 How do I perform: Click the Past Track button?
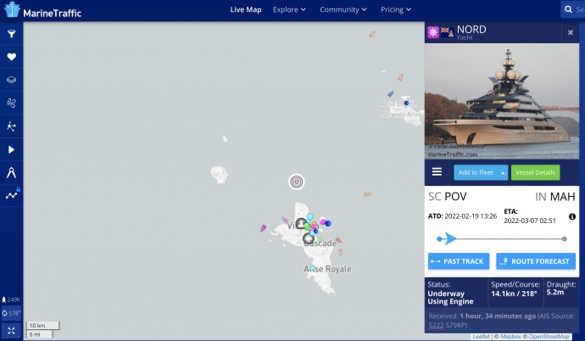[459, 261]
